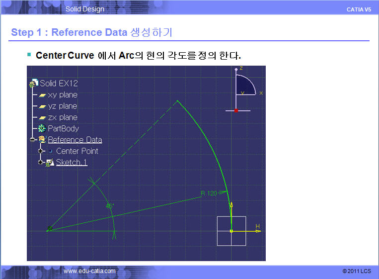
Task: Select the xy plane label
Action: point(63,95)
